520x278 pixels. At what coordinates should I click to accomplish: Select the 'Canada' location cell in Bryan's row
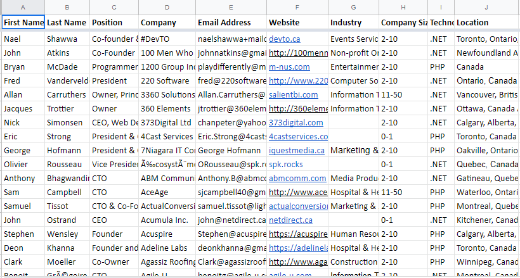[486, 67]
